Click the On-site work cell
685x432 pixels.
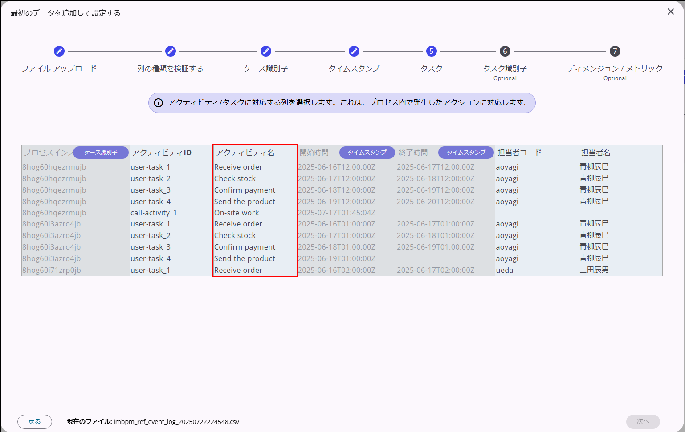(x=236, y=213)
